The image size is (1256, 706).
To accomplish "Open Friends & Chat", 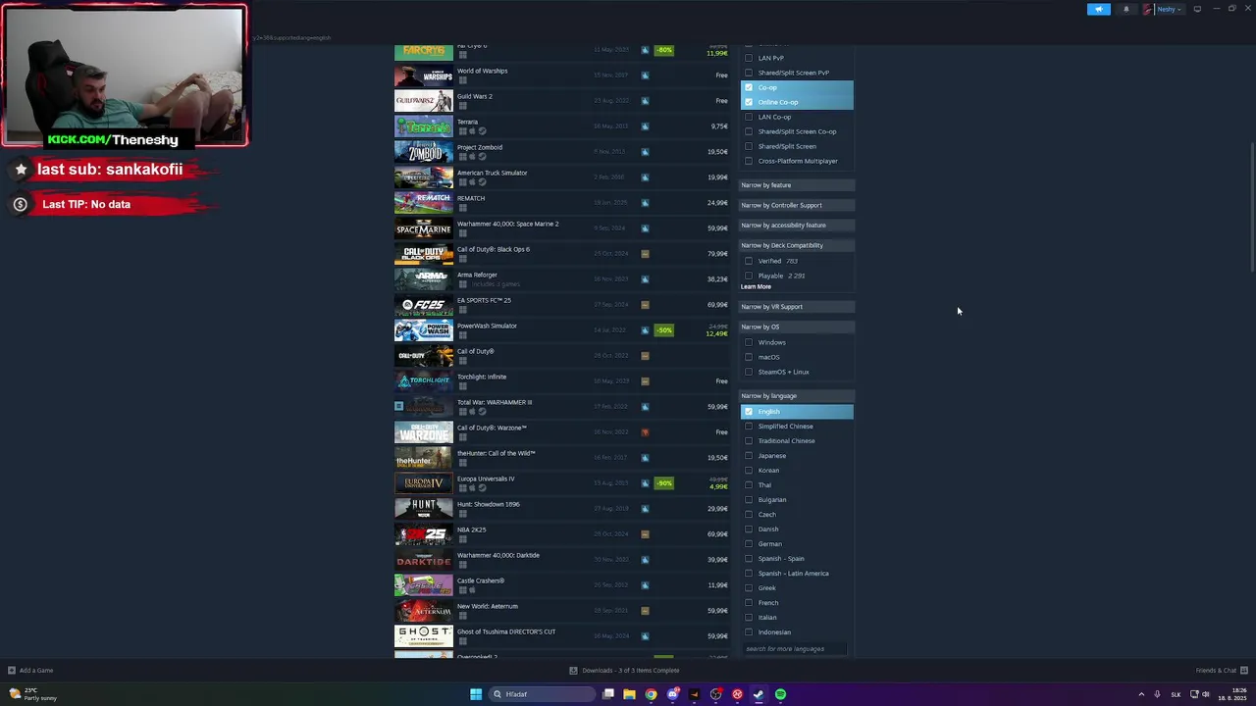I will (1220, 671).
